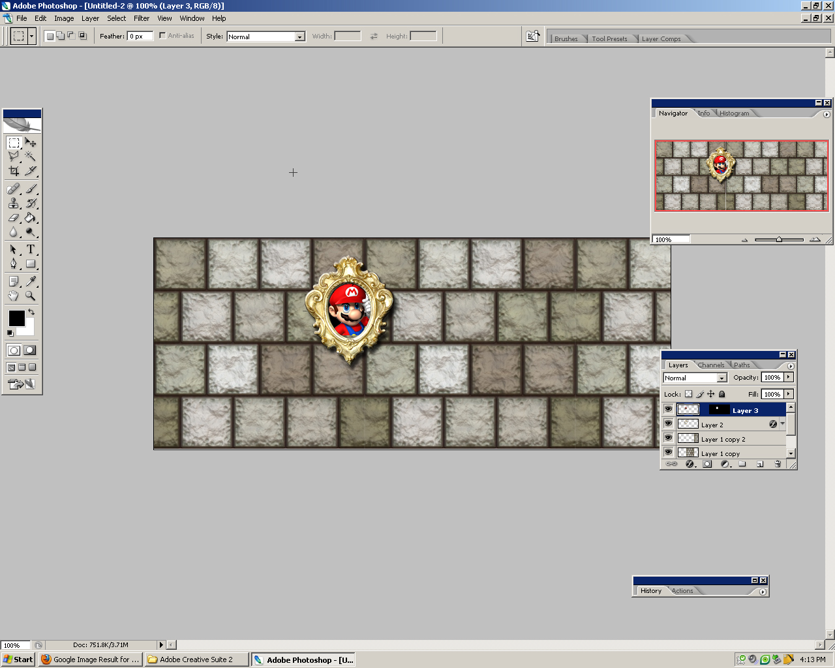Swap foreground and background colors

tap(31, 312)
